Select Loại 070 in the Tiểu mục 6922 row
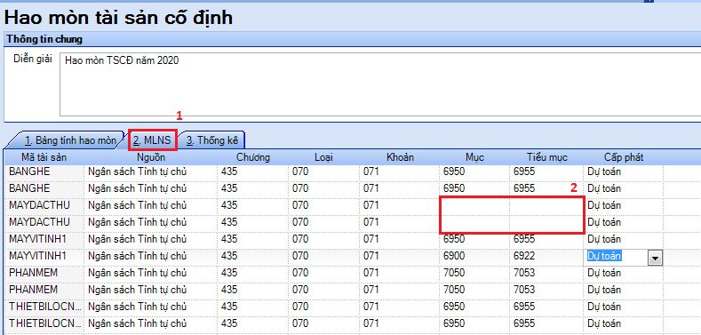The width and height of the screenshot is (701, 335). point(323,256)
